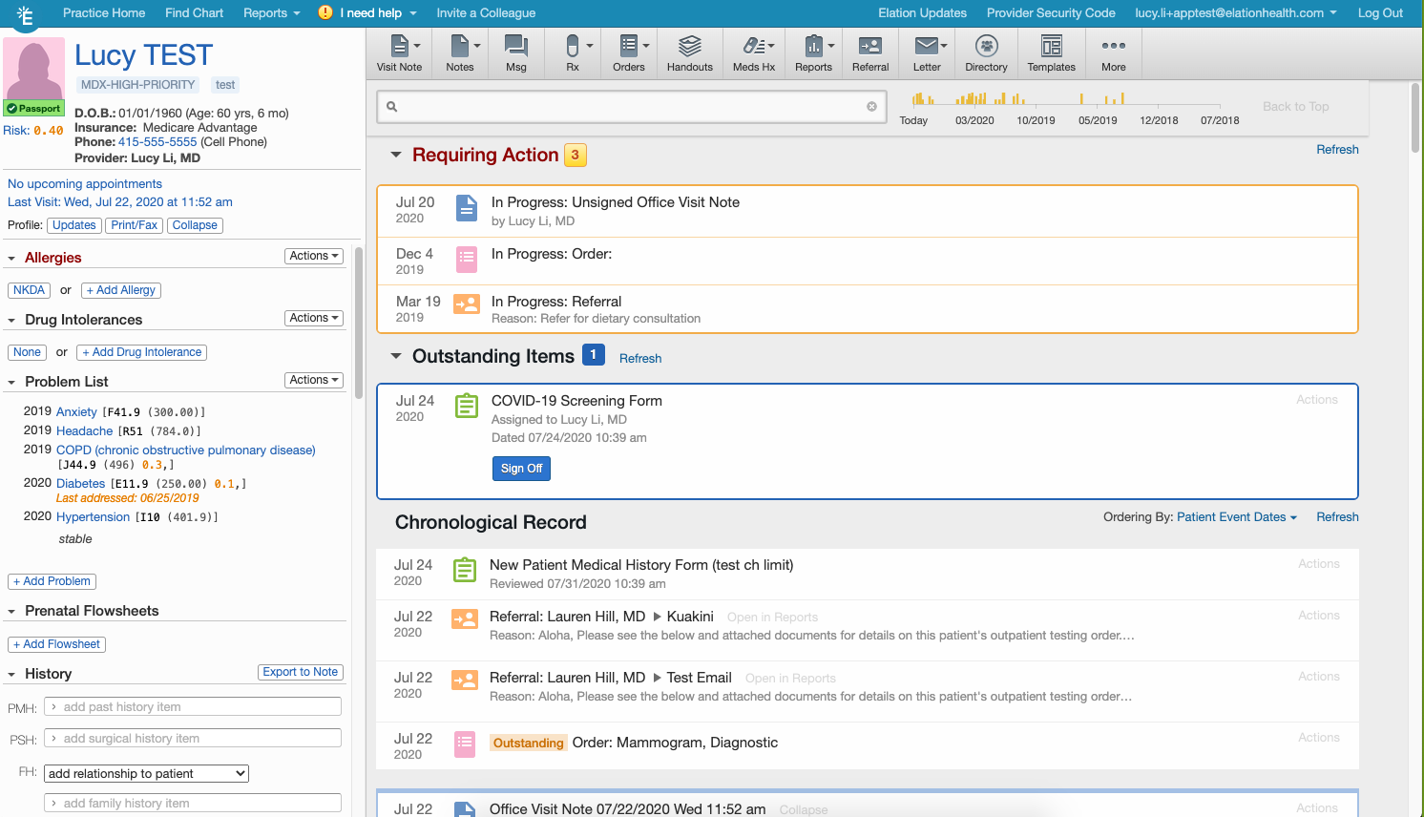Click the In Progress Order pink icon
Screen dimensions: 1424x817
(466, 259)
